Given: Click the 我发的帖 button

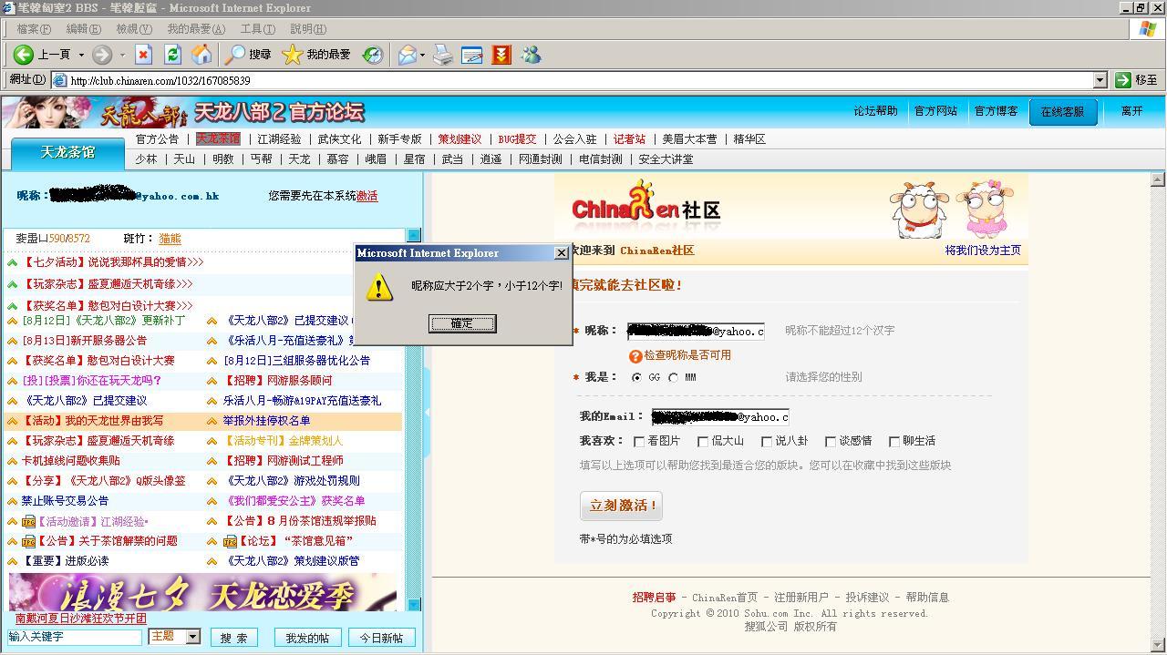Looking at the screenshot, I should coord(307,638).
